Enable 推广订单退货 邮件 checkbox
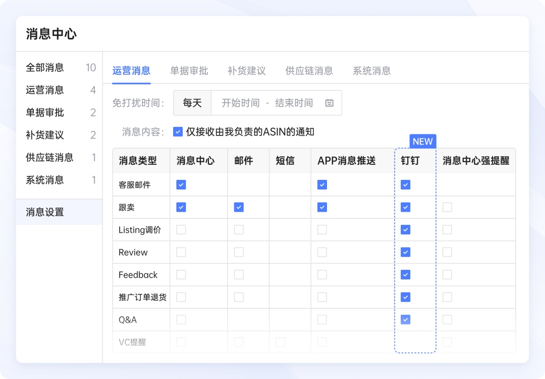545x379 pixels. point(239,297)
